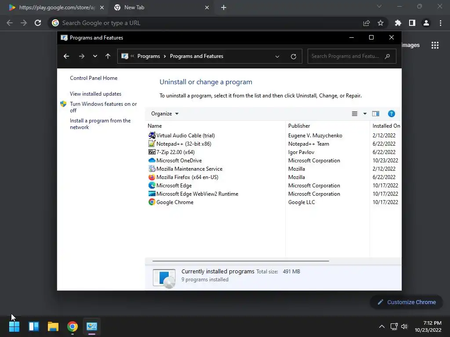Click the Microsoft Edge program icon
Screen dimensions: 450x337
click(152, 186)
